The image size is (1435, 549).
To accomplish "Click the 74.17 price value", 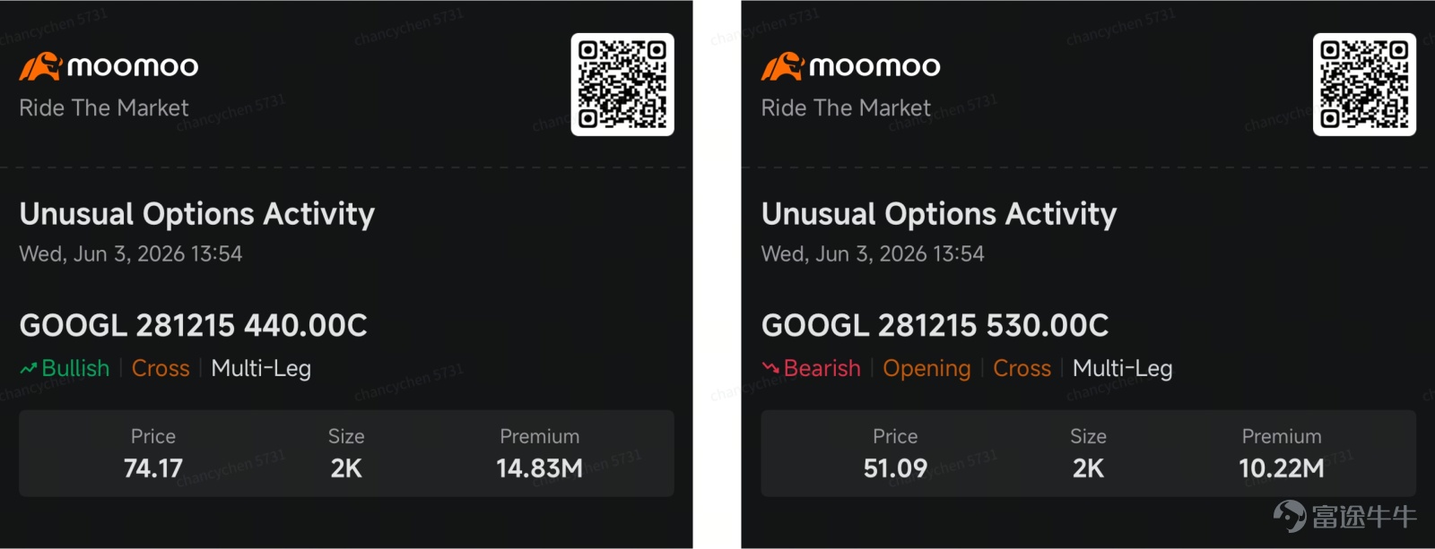I will coord(153,468).
